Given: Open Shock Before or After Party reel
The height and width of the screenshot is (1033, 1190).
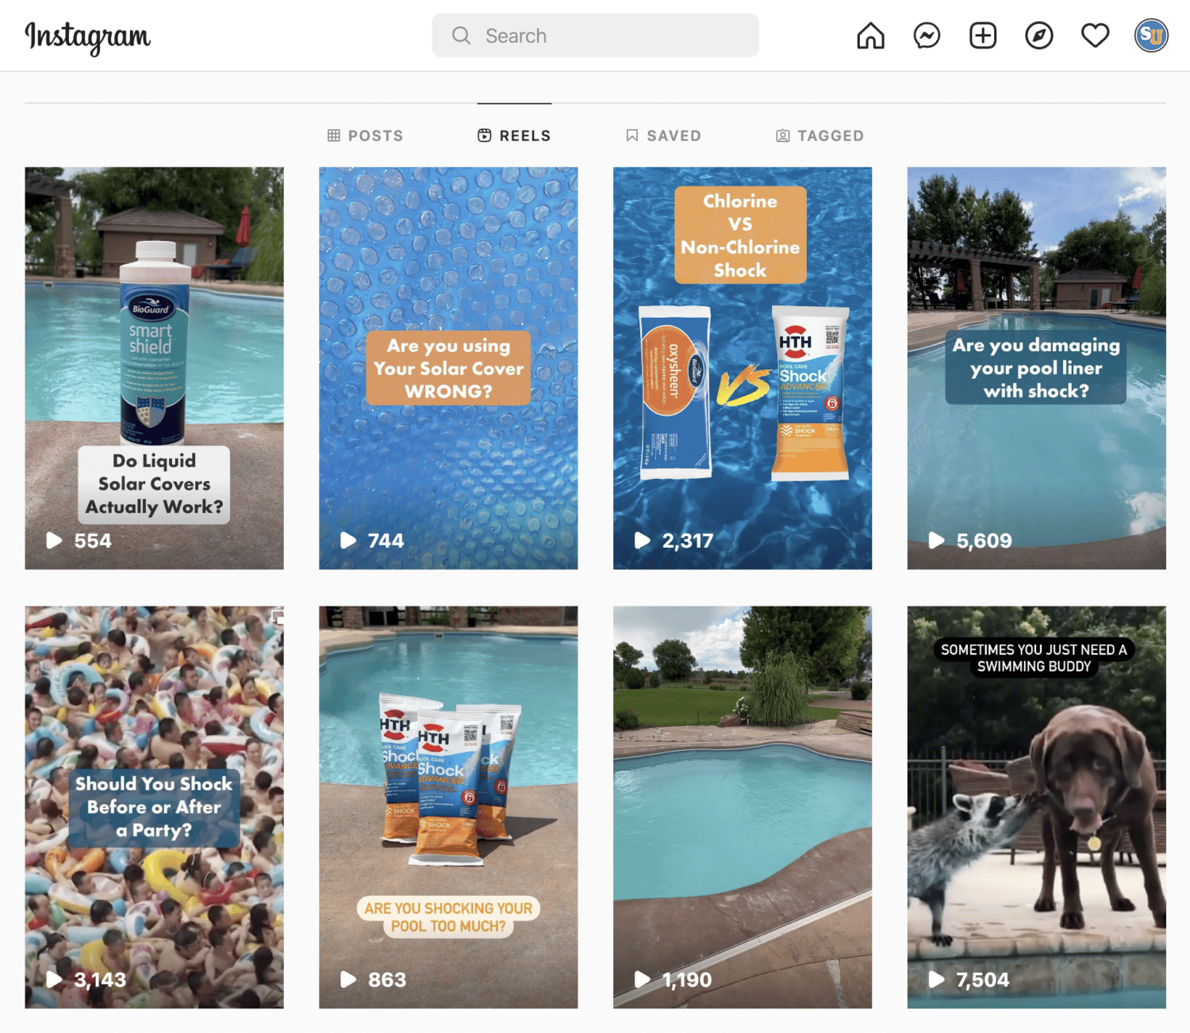Looking at the screenshot, I should click(x=154, y=807).
